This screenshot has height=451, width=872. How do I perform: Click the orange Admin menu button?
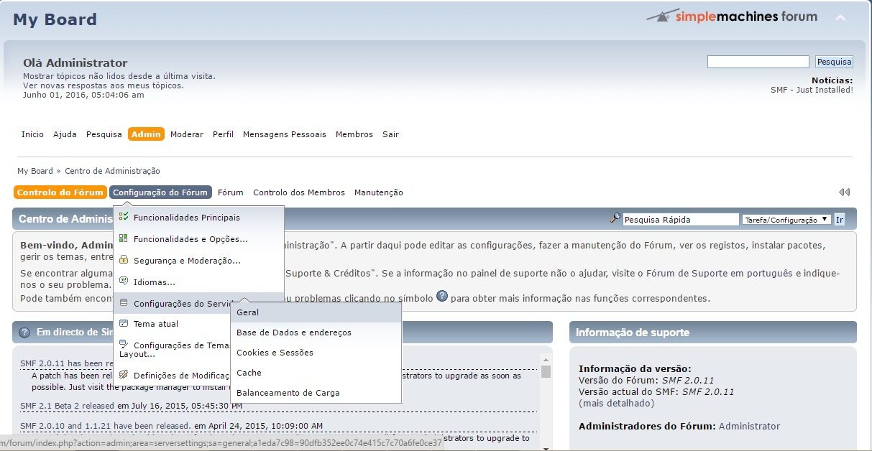point(146,134)
